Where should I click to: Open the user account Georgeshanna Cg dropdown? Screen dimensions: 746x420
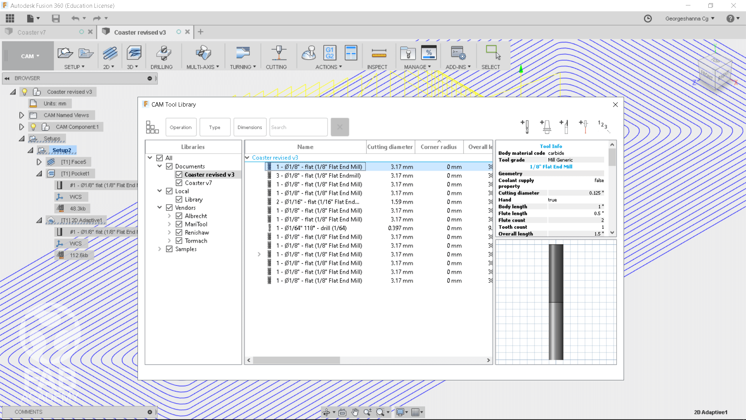pos(690,18)
